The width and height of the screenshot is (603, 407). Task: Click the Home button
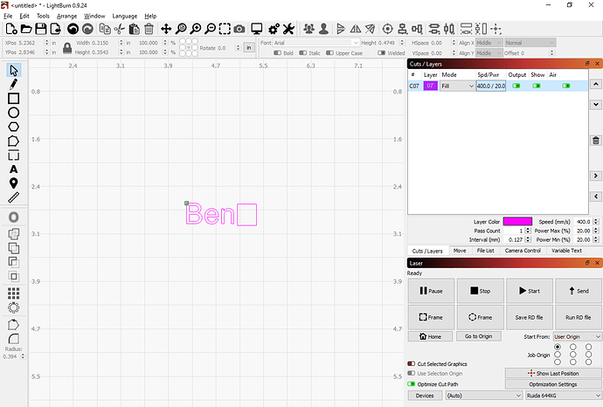[x=430, y=336]
